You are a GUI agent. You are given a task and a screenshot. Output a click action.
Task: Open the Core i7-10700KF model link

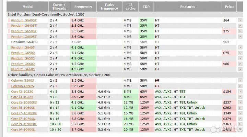pyautogui.click(x=24, y=113)
